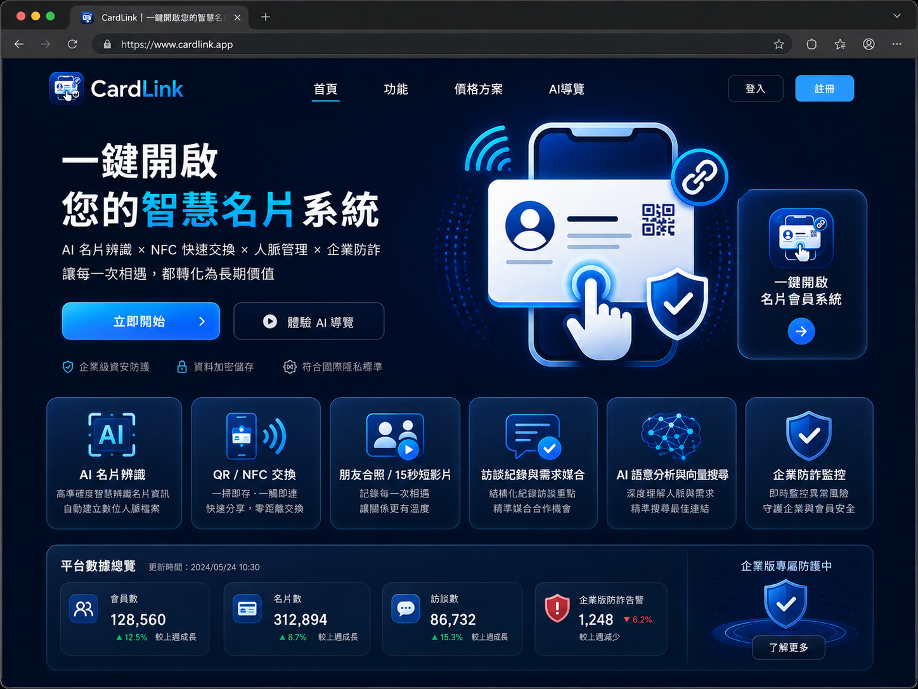Viewport: 918px width, 689px height.
Task: Click the 高準確度智慧辨識名片資訊 description
Action: click(x=113, y=494)
